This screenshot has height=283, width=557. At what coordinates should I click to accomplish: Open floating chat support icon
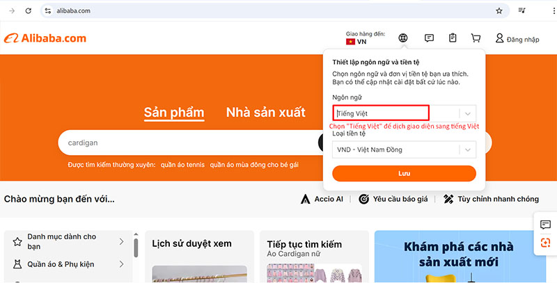coord(545,225)
